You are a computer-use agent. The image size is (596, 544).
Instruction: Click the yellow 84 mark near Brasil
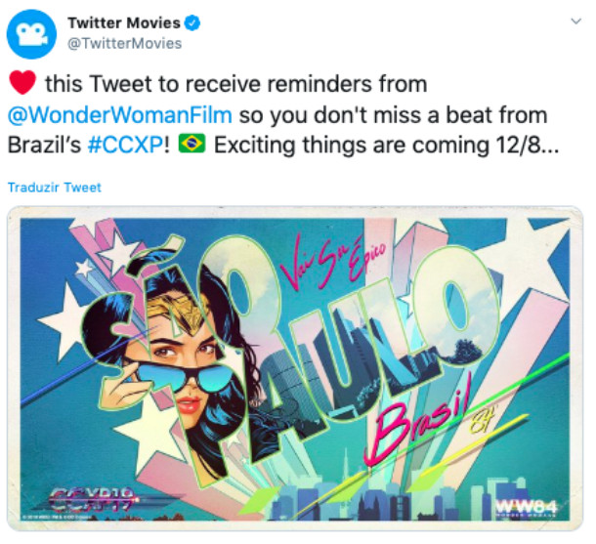coord(482,421)
